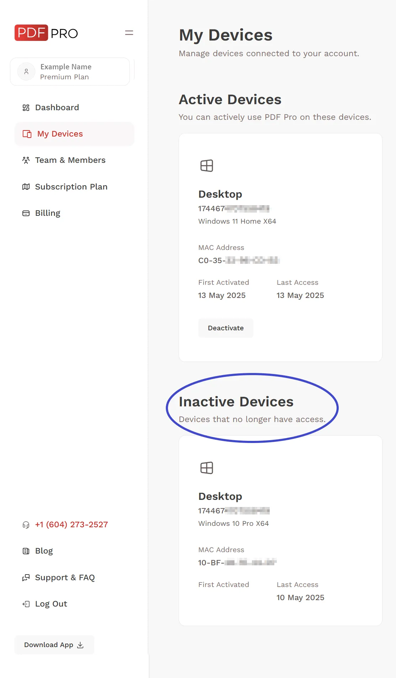
Task: Click the Download App button
Action: [54, 645]
